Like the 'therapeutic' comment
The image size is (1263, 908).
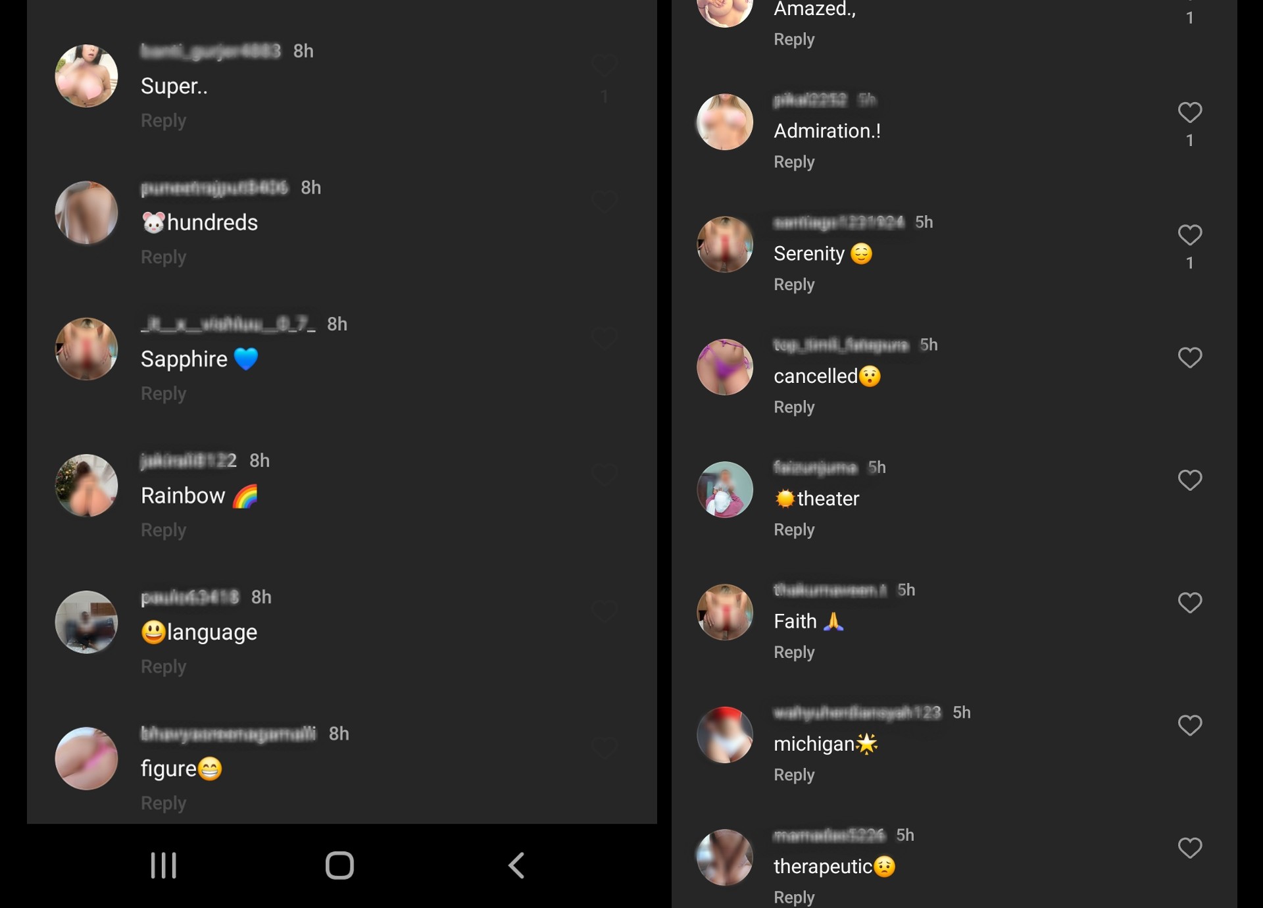pos(1189,847)
